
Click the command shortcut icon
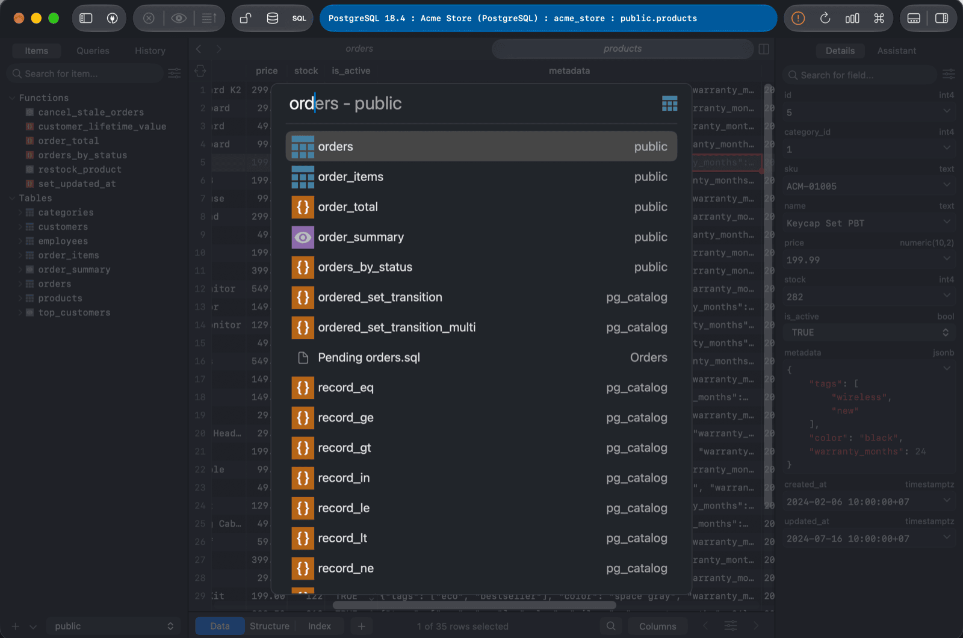coord(879,18)
